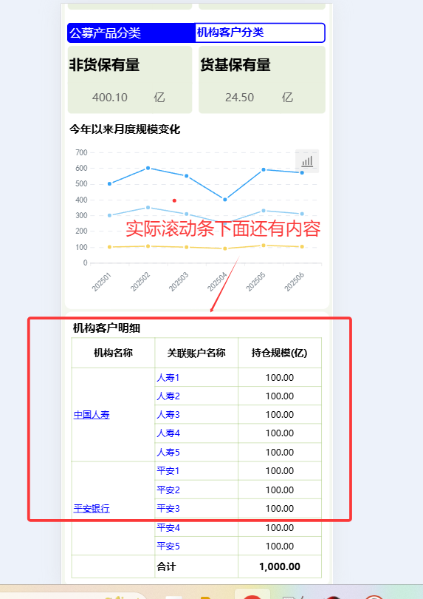This screenshot has width=423, height=599.
Task: Click the 1,000.00 total value
Action: tap(280, 566)
